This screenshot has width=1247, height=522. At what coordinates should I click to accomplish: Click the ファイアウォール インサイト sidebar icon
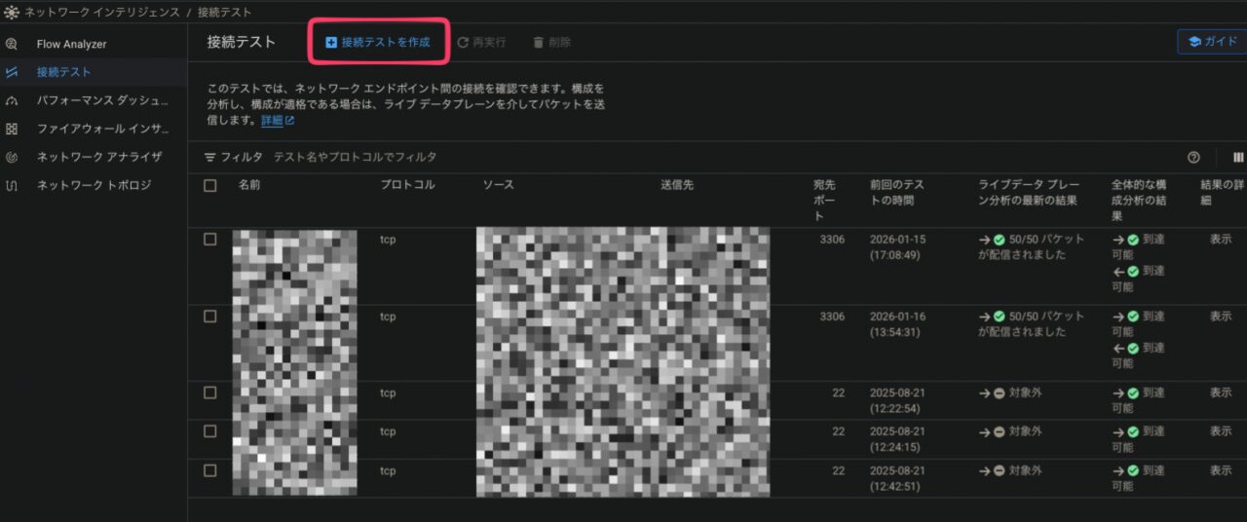point(12,129)
